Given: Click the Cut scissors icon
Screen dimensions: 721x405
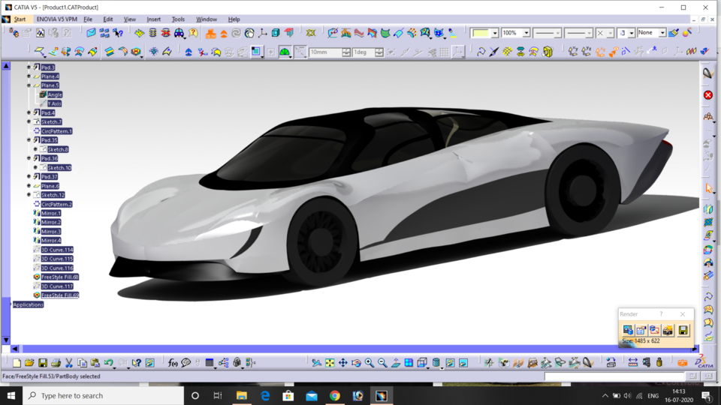Looking at the screenshot, I should [69, 363].
